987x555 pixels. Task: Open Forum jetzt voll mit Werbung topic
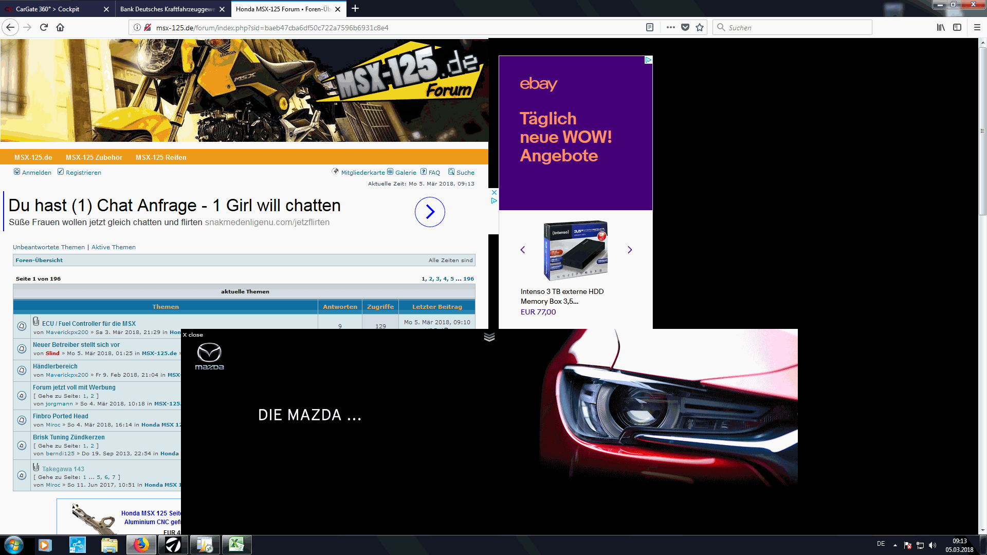tap(74, 387)
